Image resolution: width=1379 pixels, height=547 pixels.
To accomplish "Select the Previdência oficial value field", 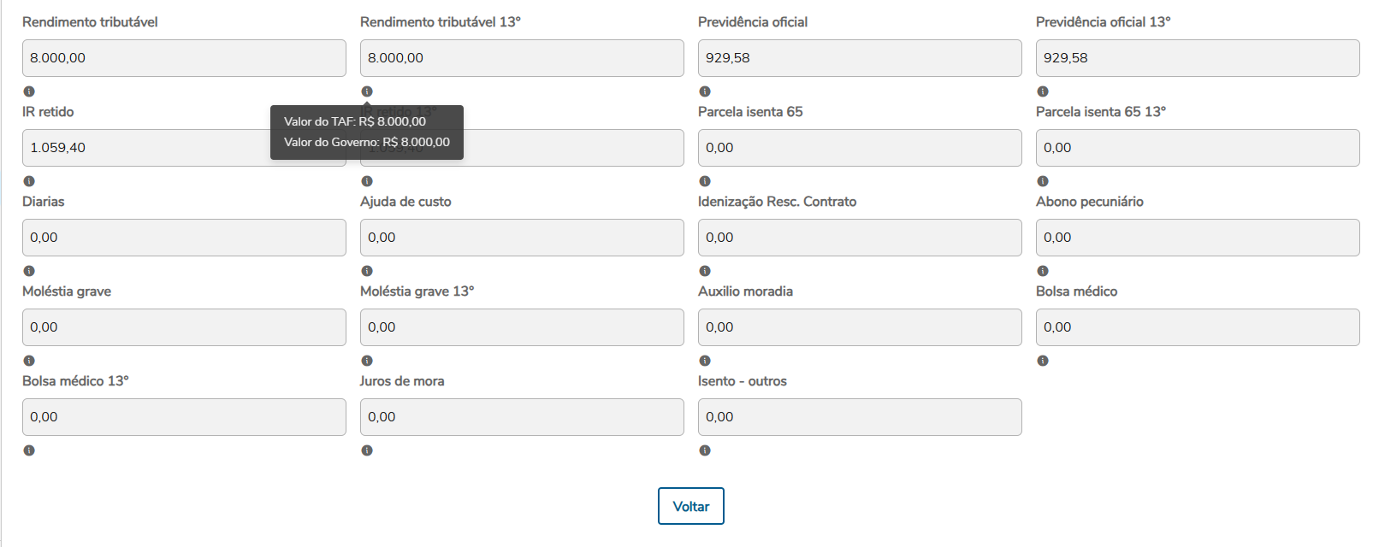I will 860,58.
